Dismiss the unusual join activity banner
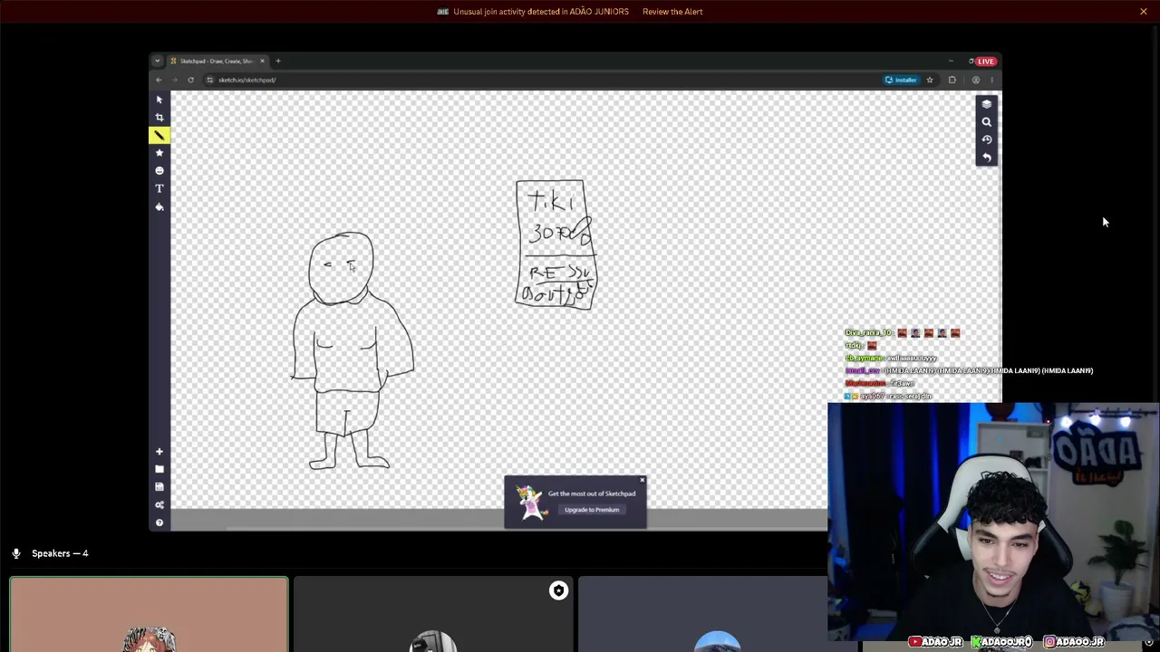This screenshot has width=1160, height=652. (x=1144, y=12)
